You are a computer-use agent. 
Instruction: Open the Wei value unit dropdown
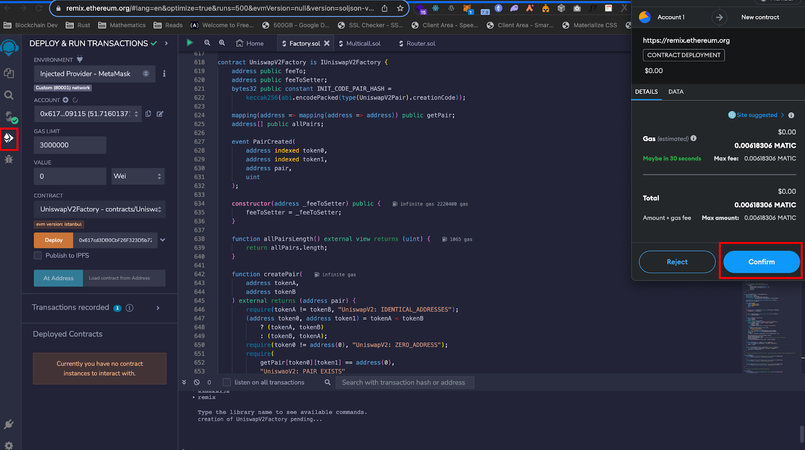[138, 176]
